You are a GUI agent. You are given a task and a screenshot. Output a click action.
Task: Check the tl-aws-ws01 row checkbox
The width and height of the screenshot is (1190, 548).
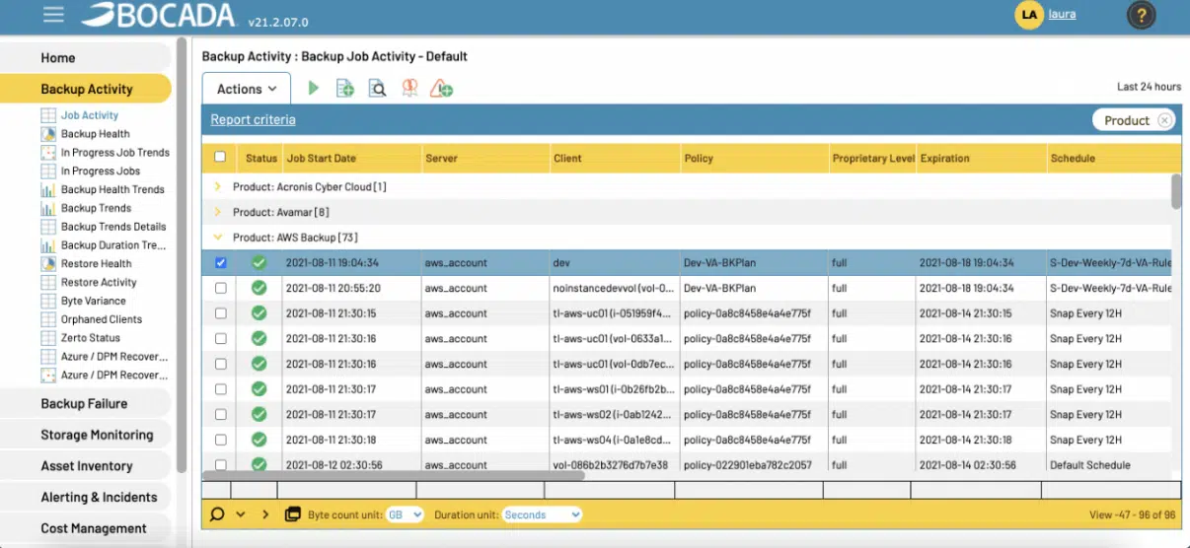[x=220, y=389]
